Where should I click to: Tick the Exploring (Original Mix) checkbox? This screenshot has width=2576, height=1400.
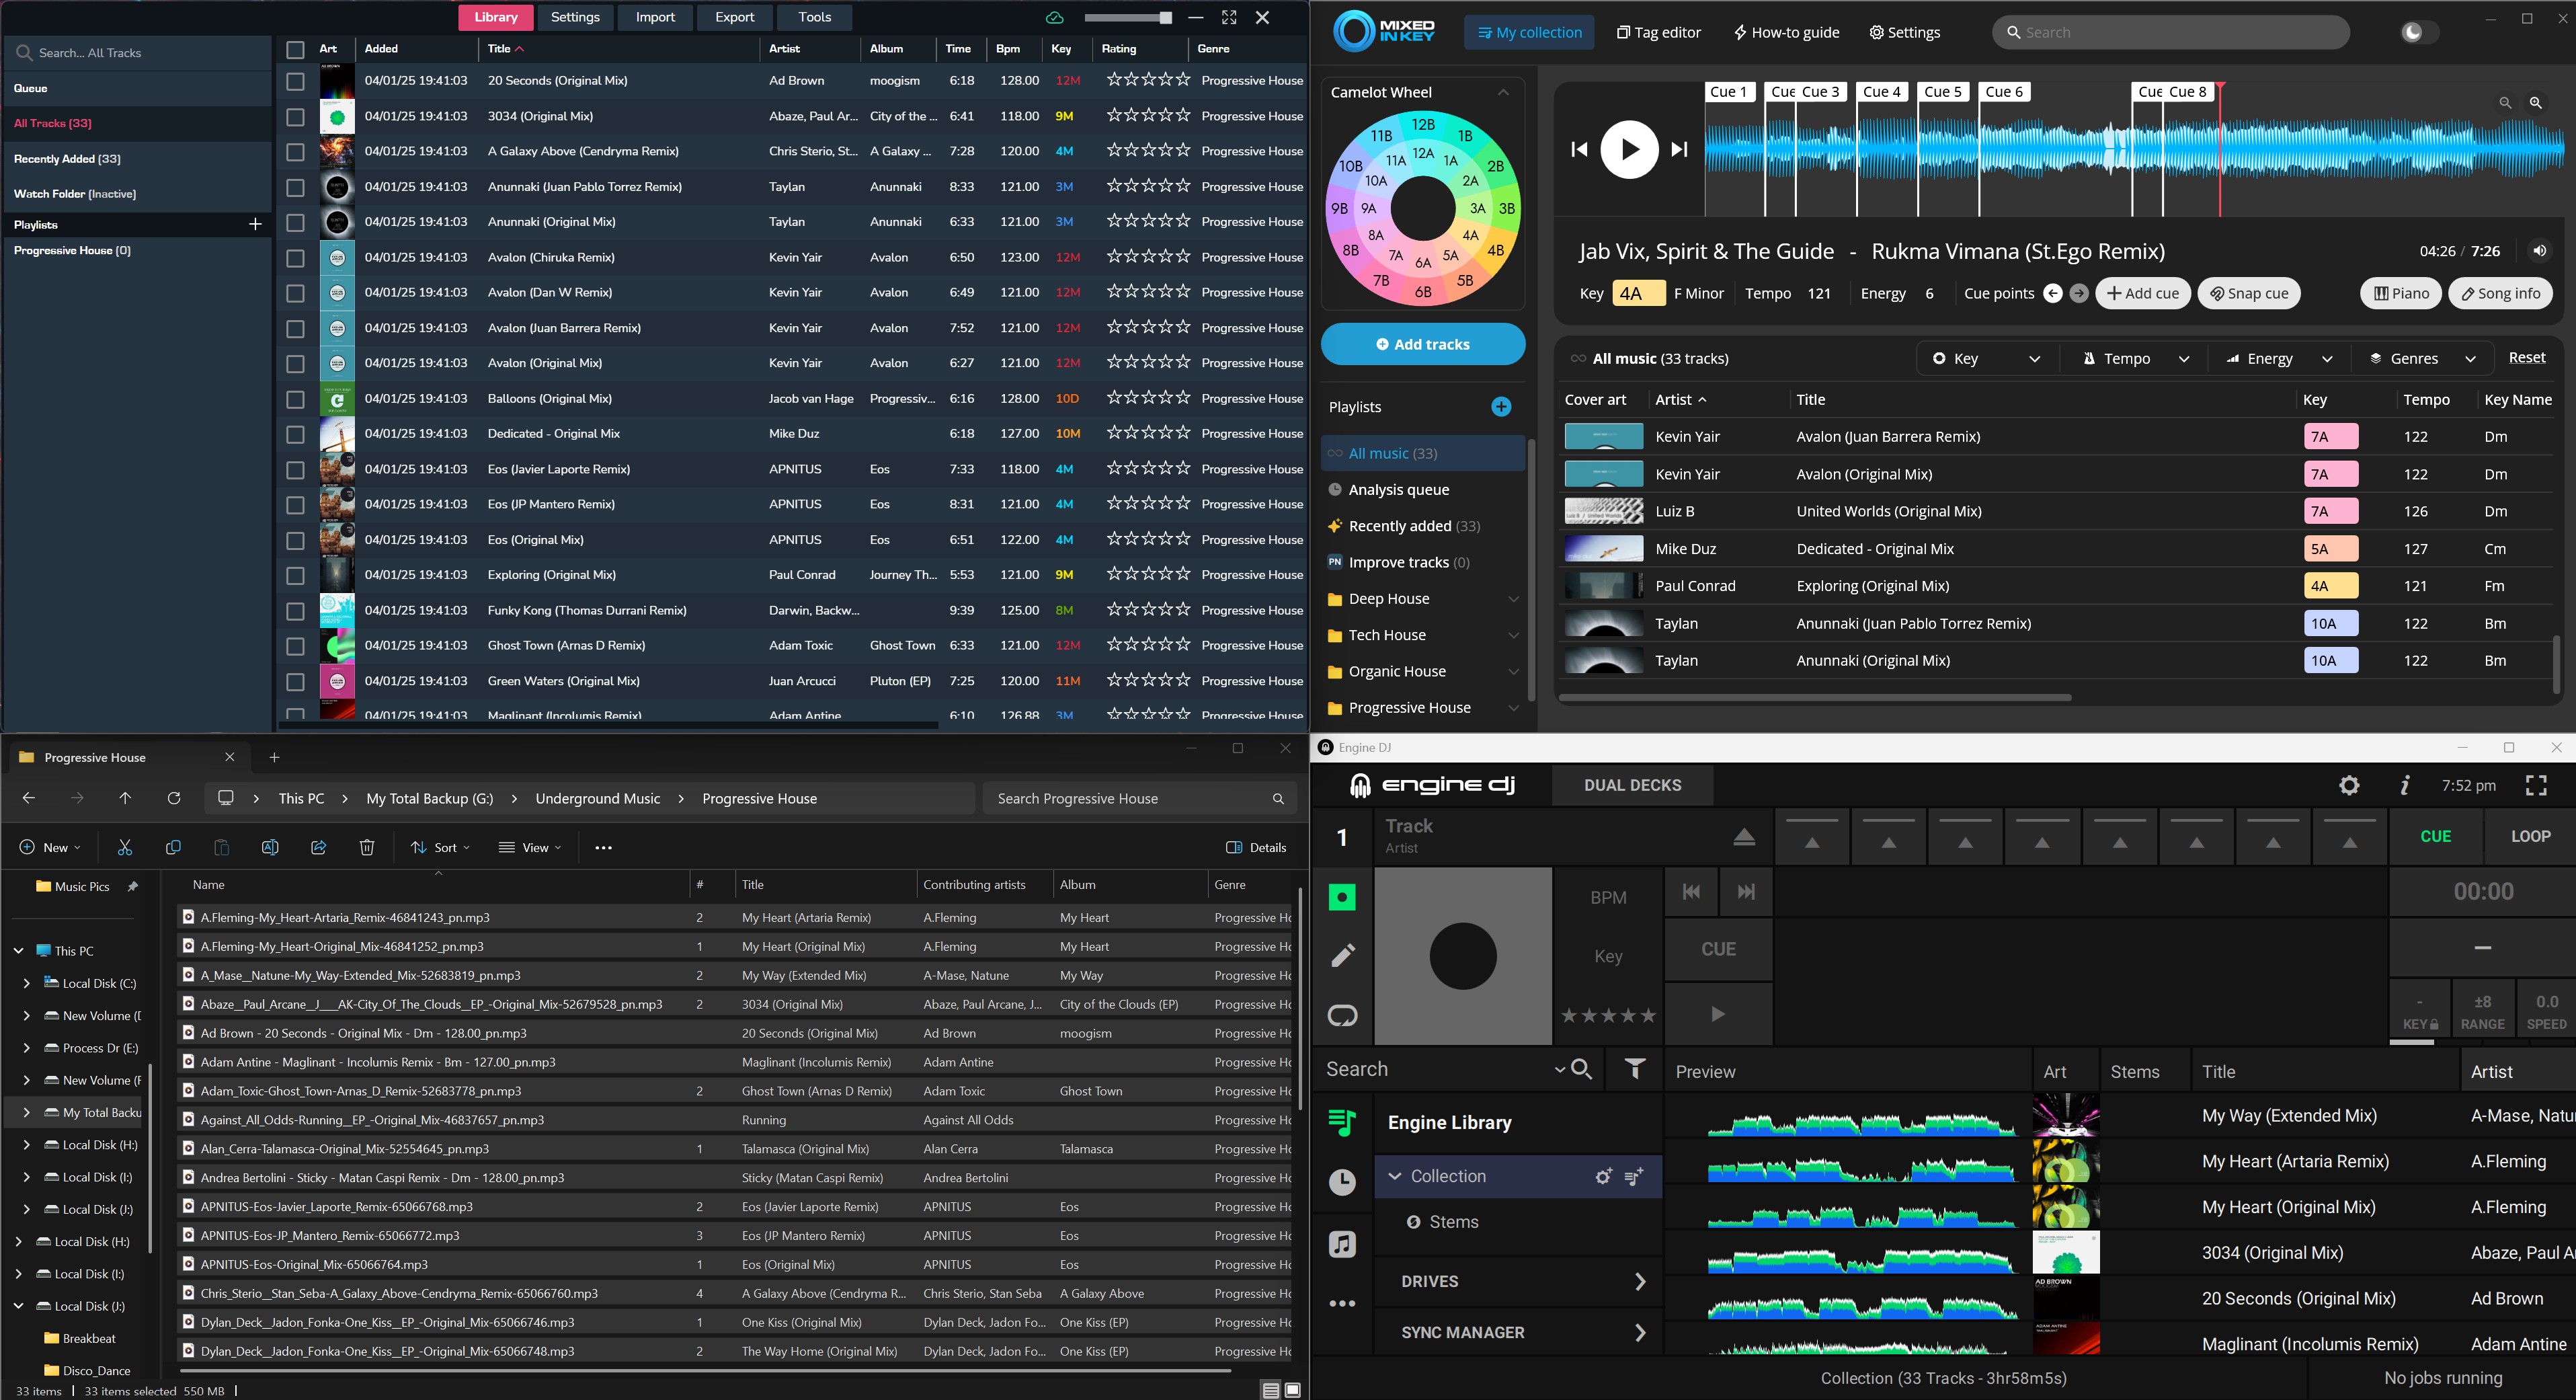point(295,575)
